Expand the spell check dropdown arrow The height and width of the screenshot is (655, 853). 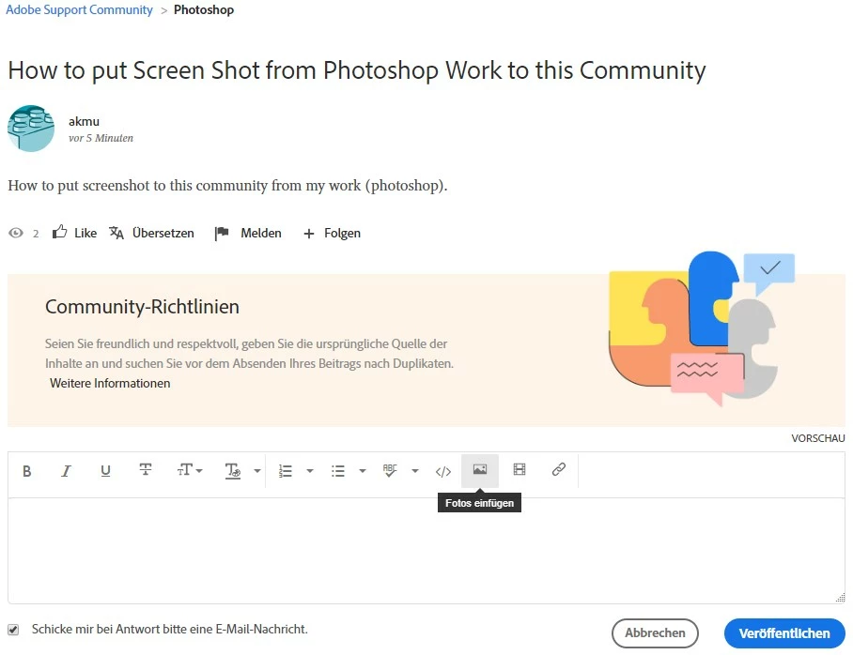point(415,471)
